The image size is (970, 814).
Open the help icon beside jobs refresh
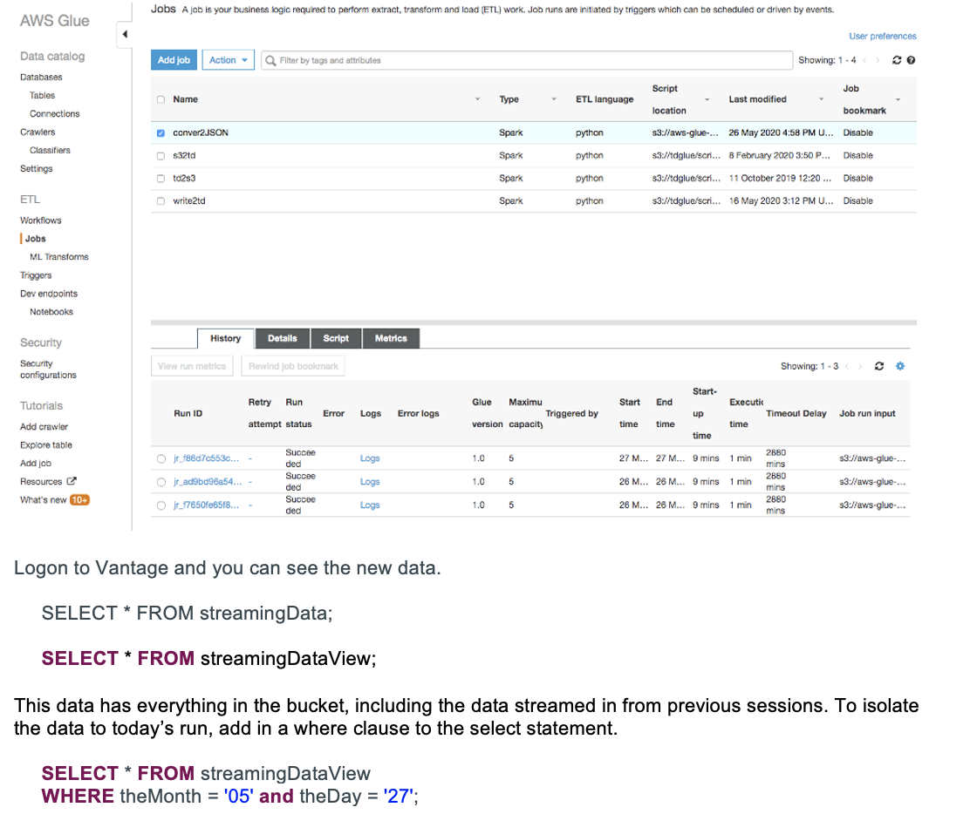[x=911, y=60]
